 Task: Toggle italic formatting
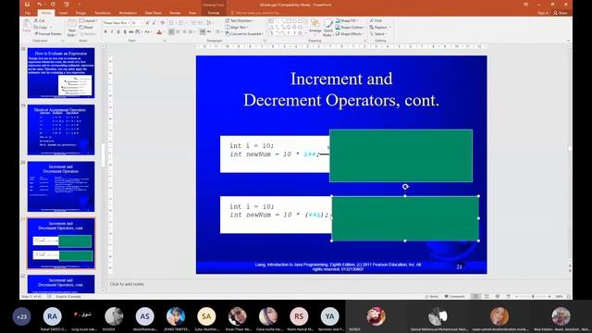coord(112,32)
